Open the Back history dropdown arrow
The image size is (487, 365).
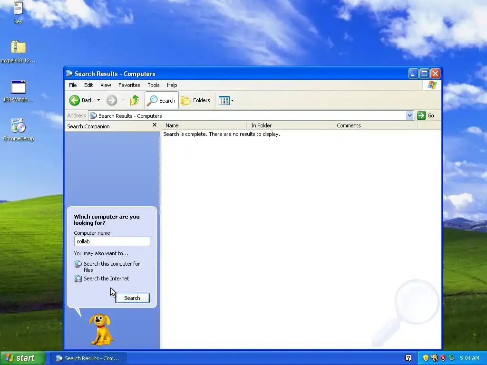(x=99, y=100)
